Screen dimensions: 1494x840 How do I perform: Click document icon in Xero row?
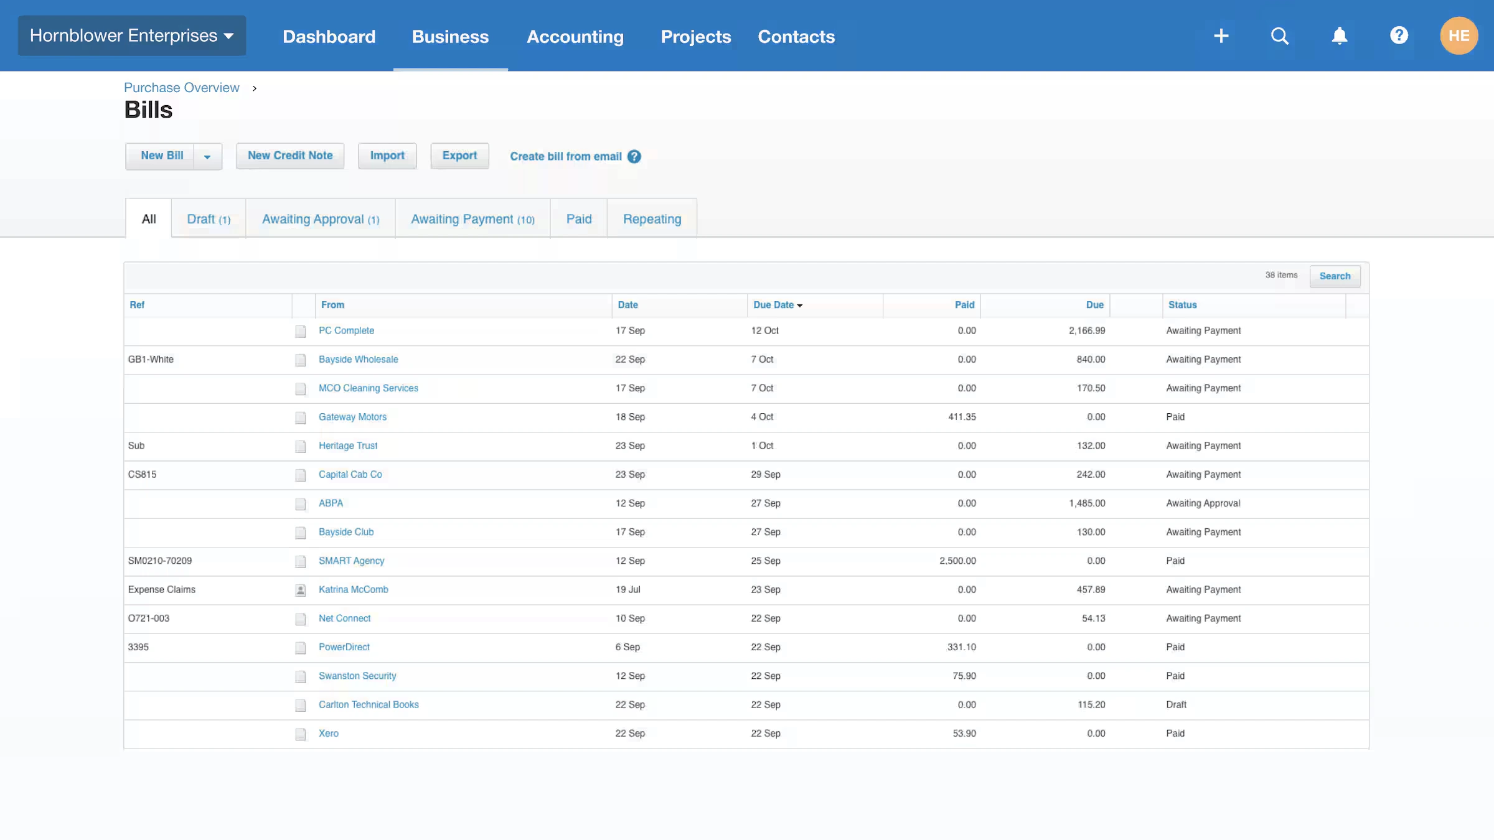(x=301, y=734)
